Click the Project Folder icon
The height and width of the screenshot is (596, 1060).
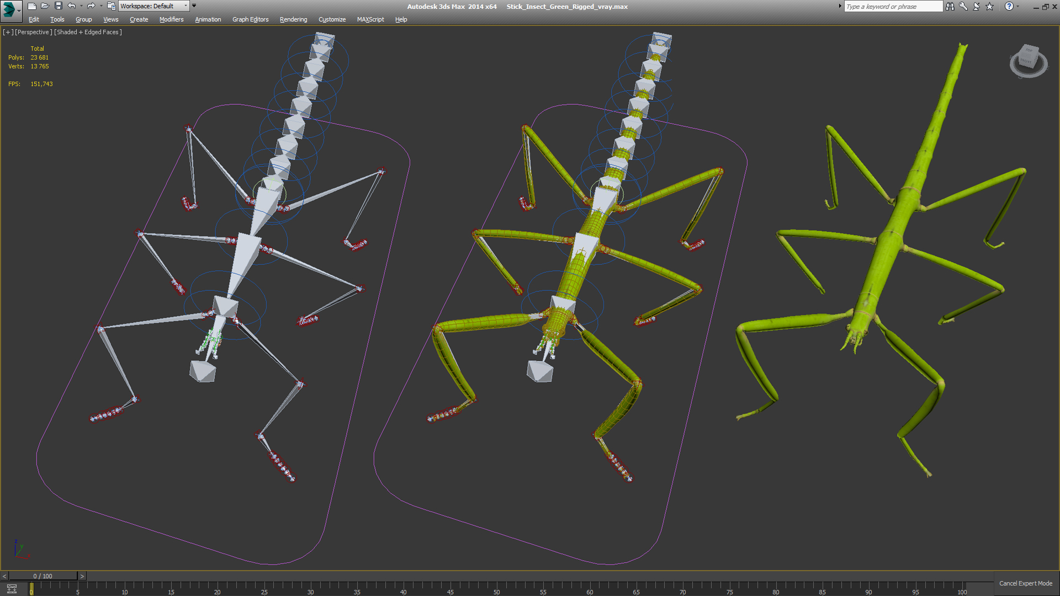tap(111, 6)
